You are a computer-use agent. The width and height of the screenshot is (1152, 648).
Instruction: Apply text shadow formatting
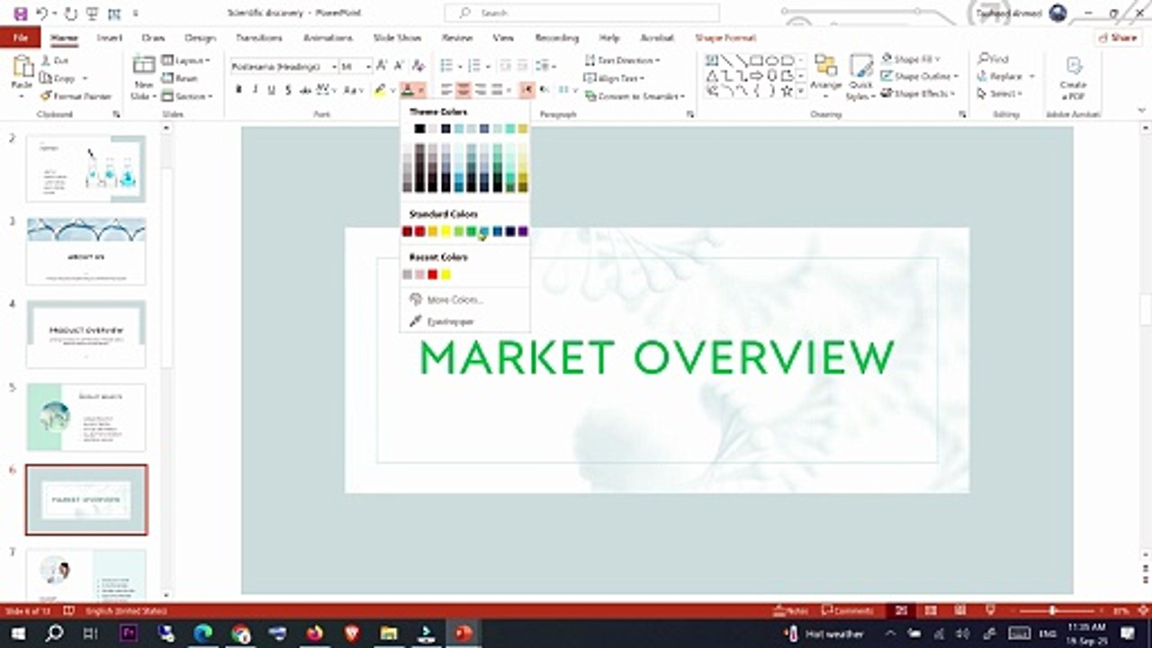(287, 90)
